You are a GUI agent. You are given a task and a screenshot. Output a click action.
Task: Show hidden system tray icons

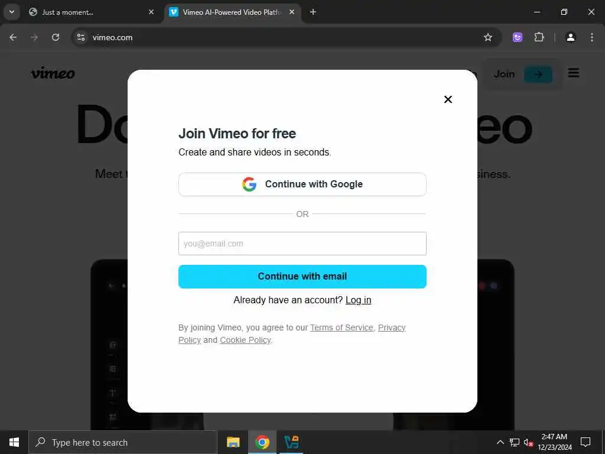(500, 442)
